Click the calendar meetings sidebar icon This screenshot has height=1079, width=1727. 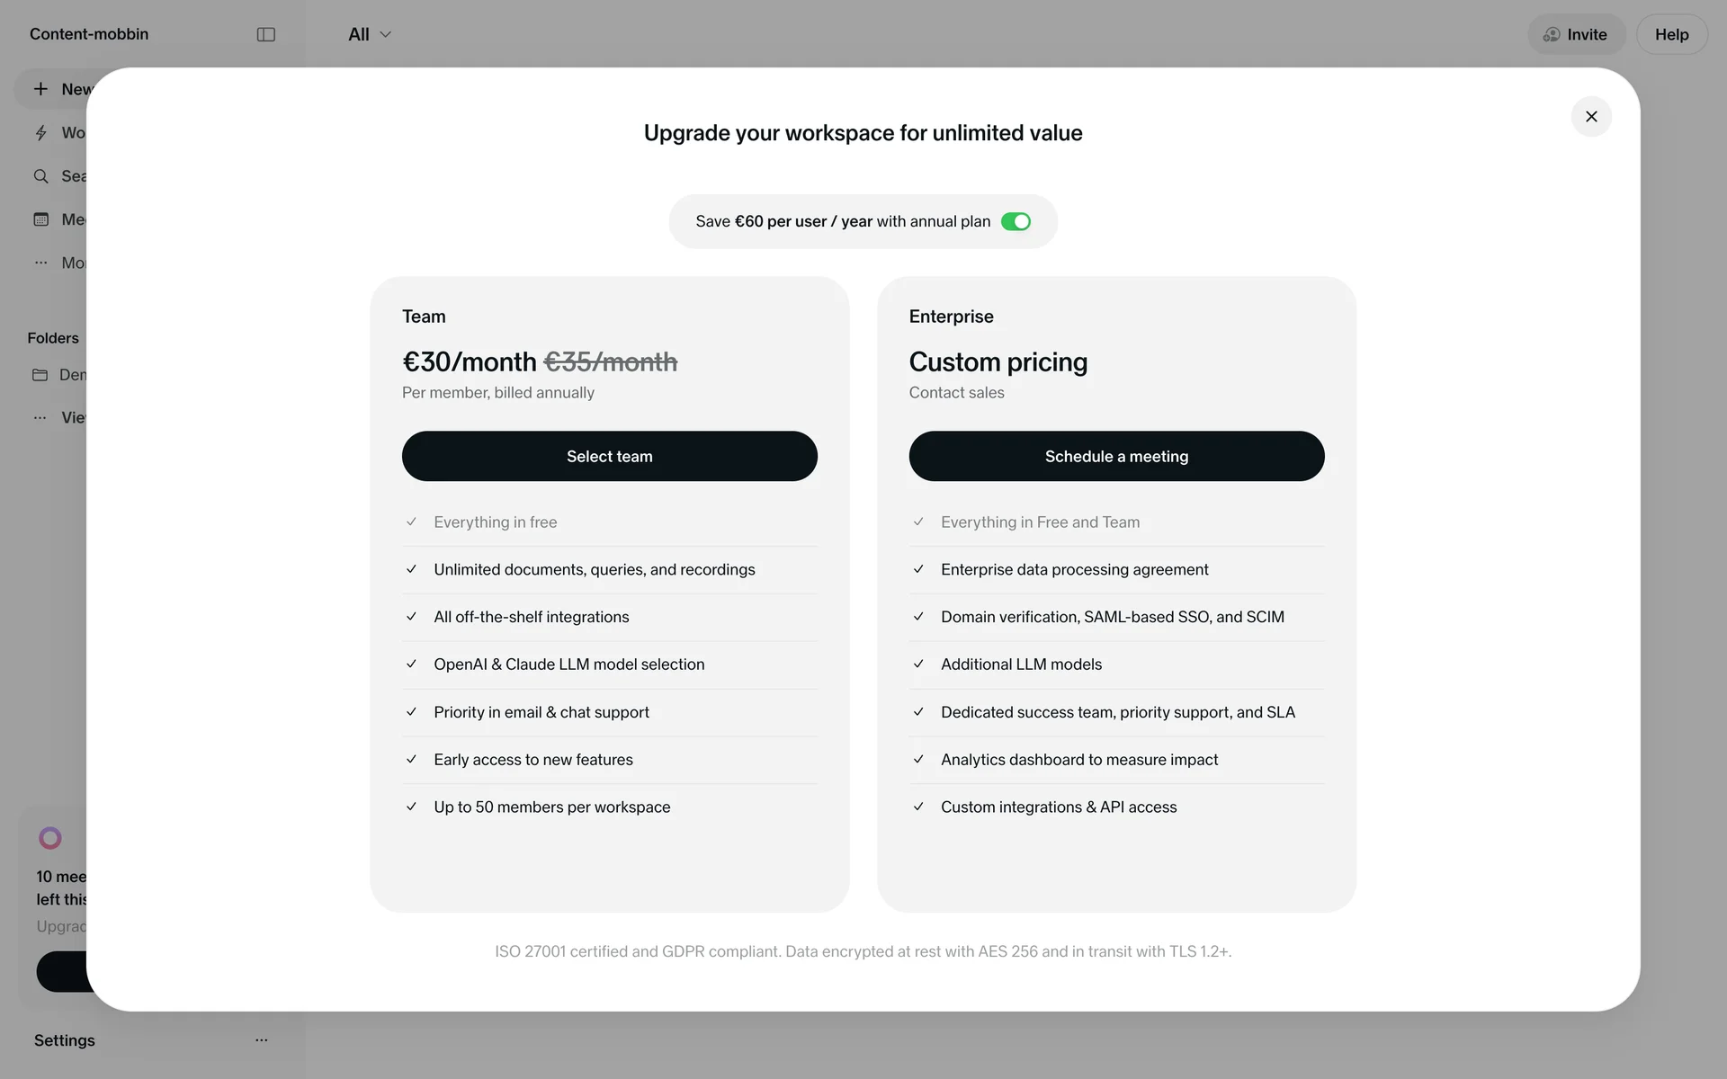[x=40, y=219]
